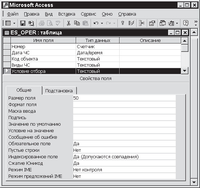Select the row selector for Номер
This screenshot has width=200, height=188.
(x=7, y=47)
